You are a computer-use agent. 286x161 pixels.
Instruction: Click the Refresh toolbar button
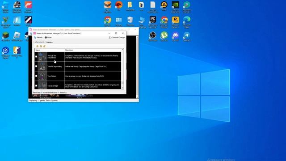38,38
